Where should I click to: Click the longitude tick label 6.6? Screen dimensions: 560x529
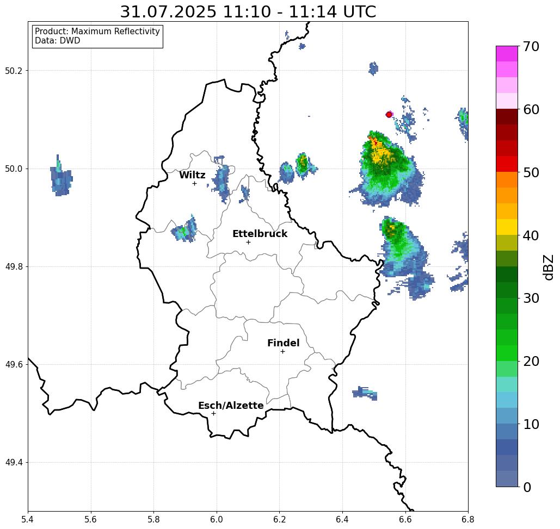point(405,519)
